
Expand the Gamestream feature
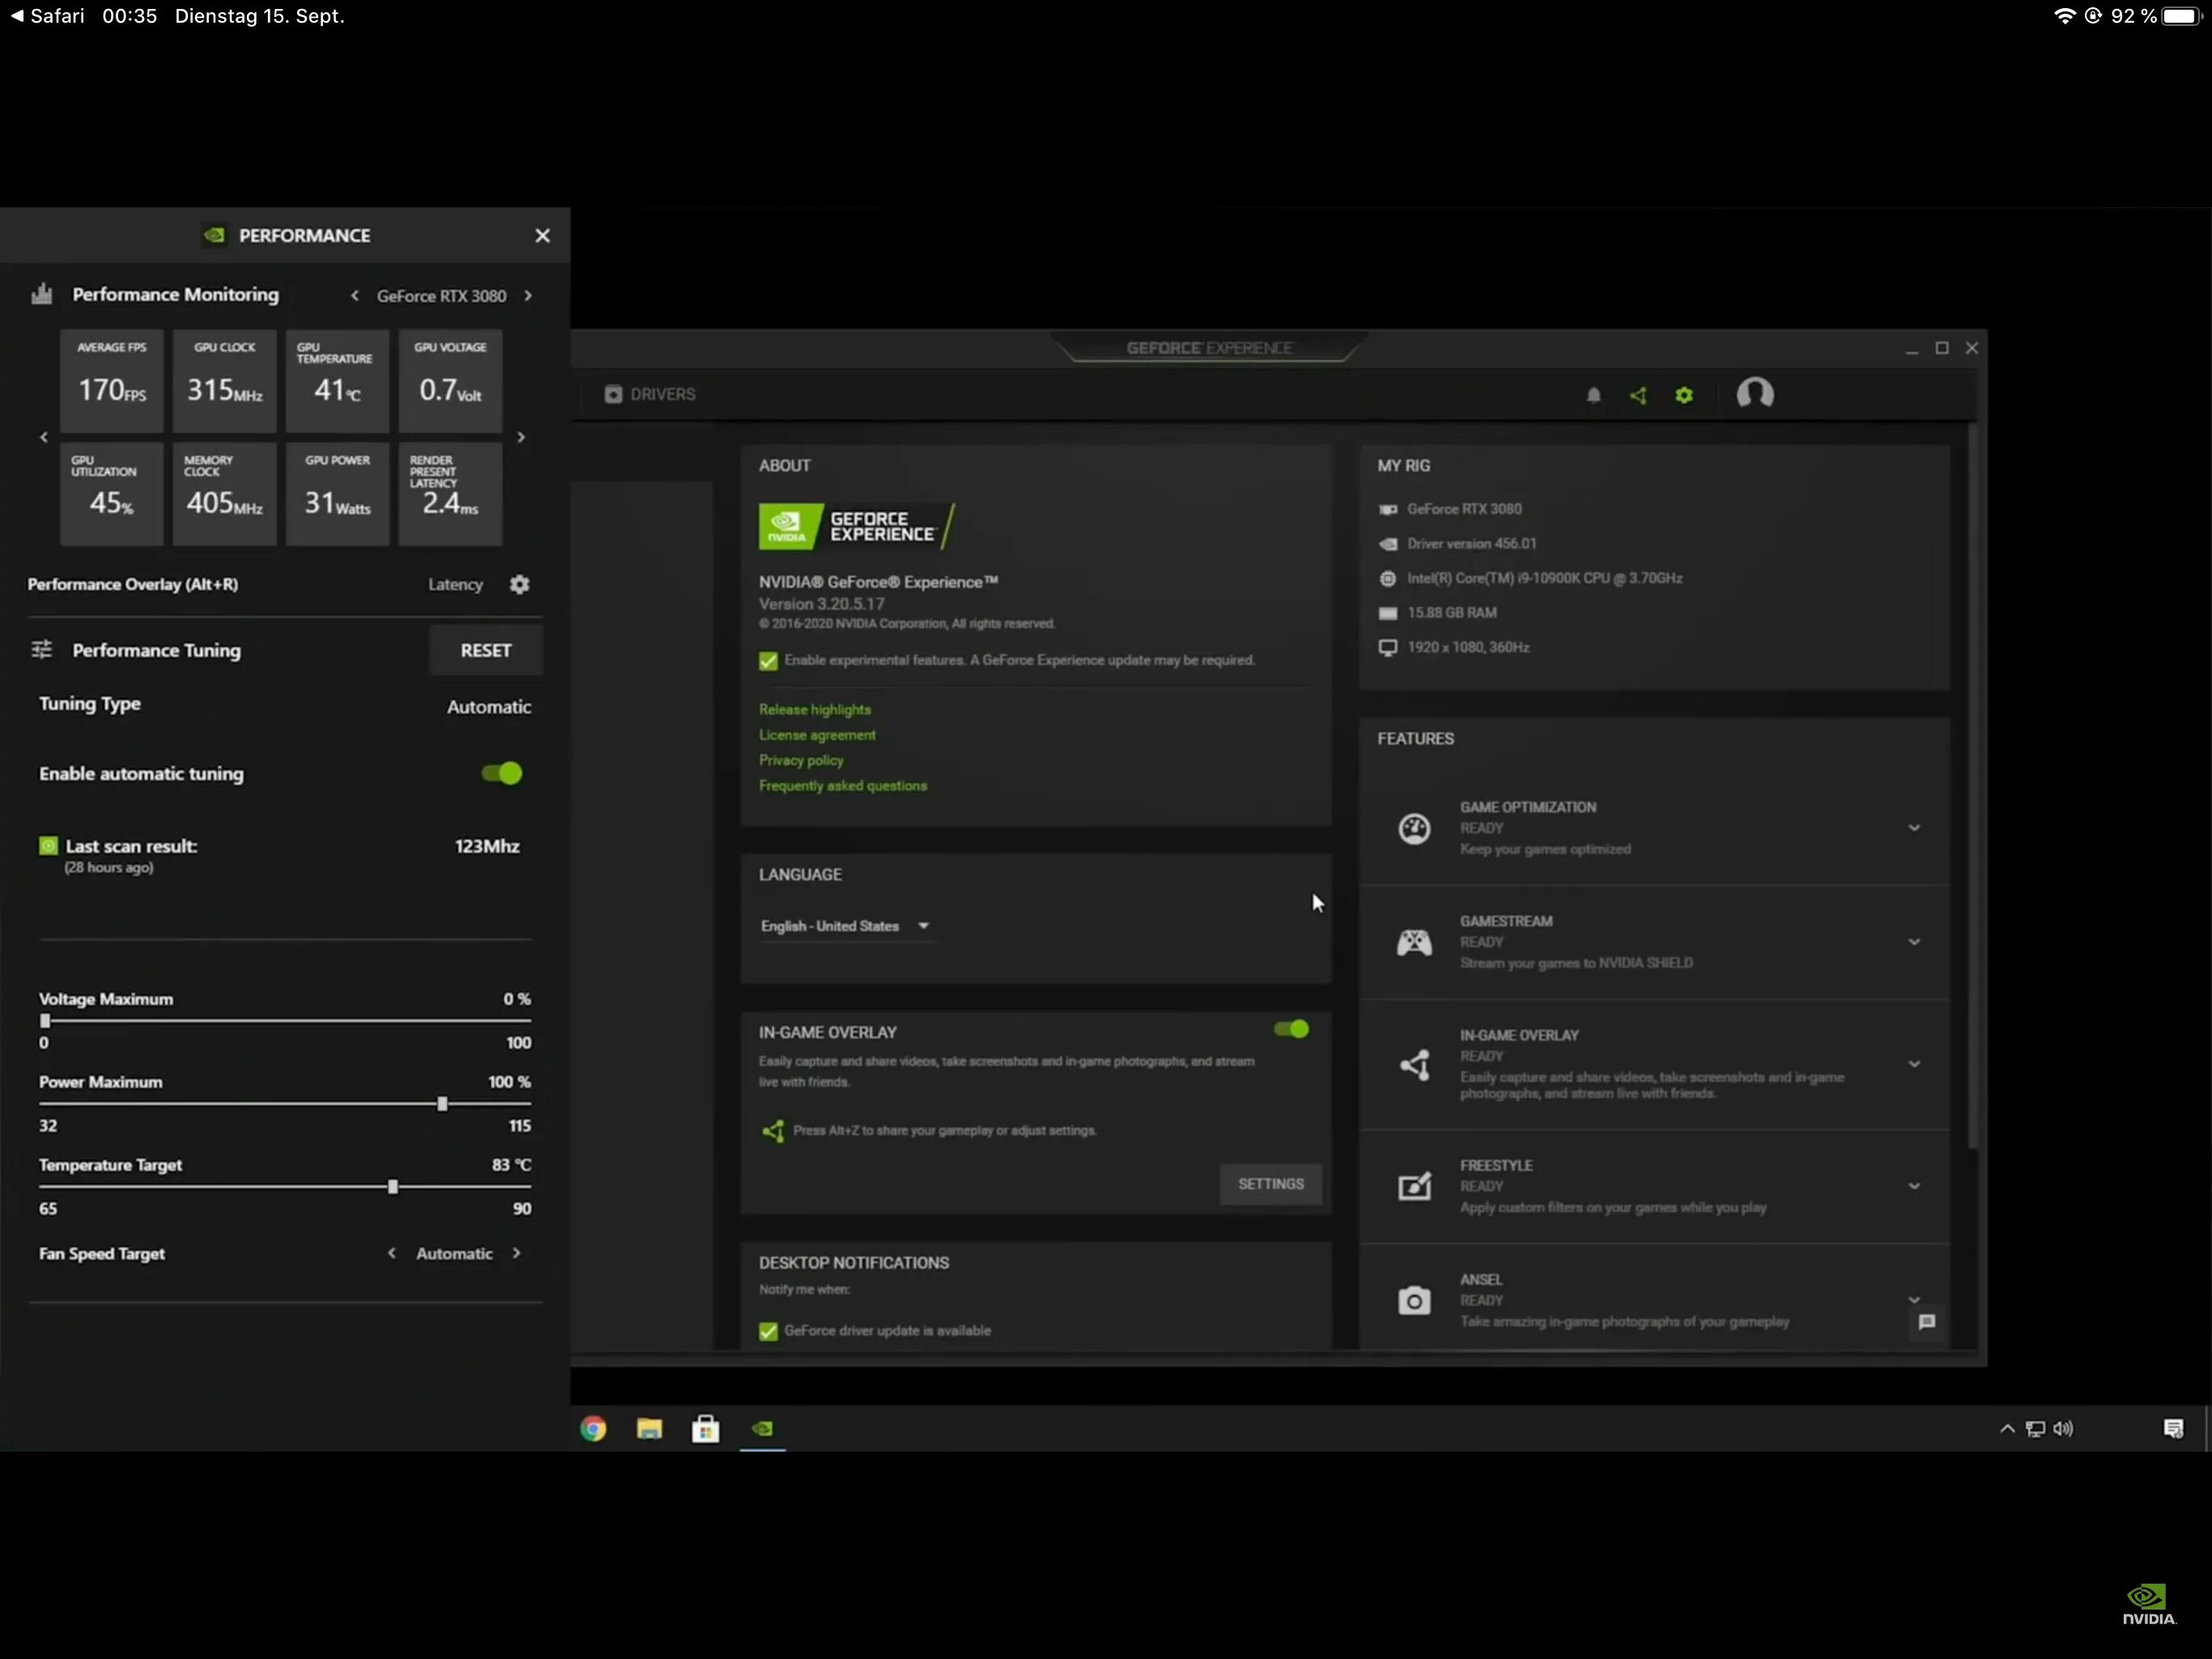click(1914, 941)
